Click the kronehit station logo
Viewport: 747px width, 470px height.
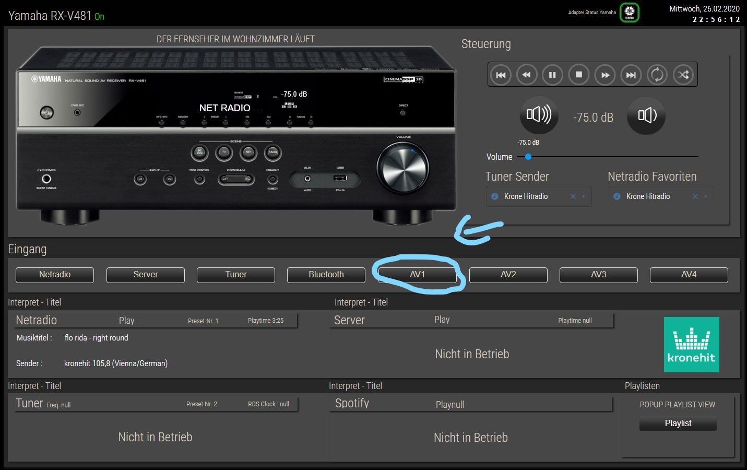tap(692, 345)
